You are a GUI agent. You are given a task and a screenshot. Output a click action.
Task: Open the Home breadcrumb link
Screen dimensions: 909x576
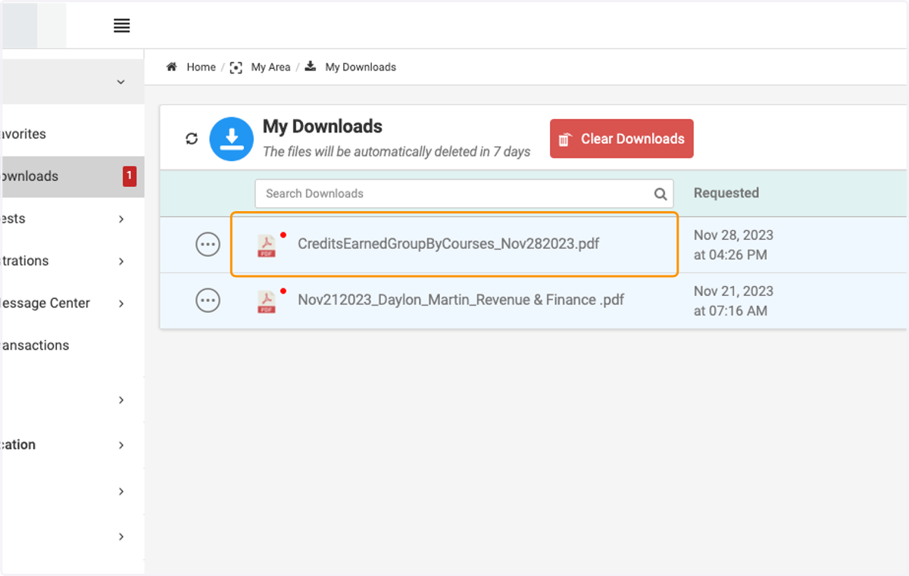[x=201, y=67]
